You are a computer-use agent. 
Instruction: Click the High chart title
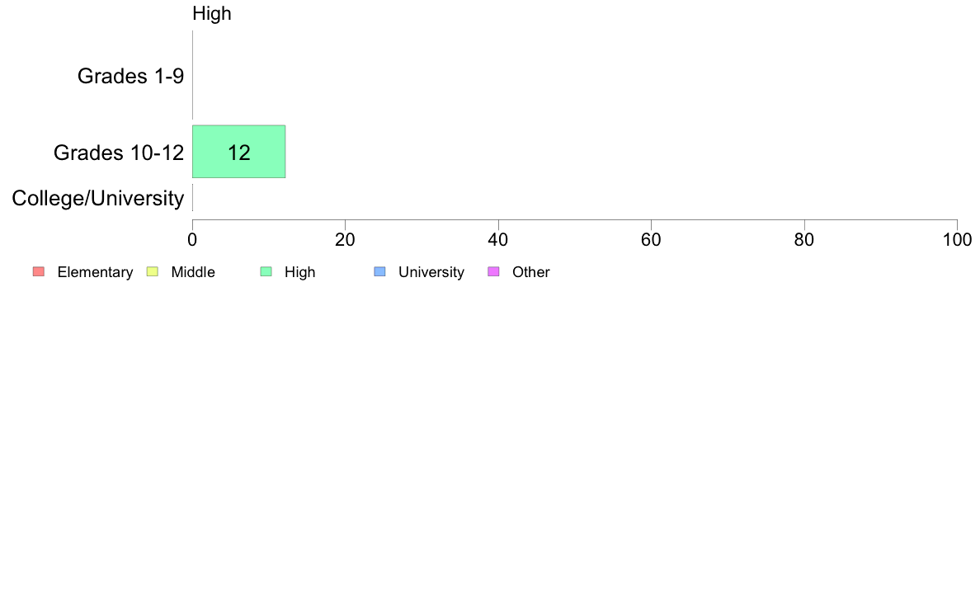coord(212,14)
